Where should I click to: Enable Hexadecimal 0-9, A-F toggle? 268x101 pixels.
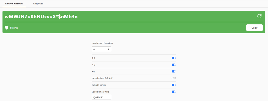[174, 78]
